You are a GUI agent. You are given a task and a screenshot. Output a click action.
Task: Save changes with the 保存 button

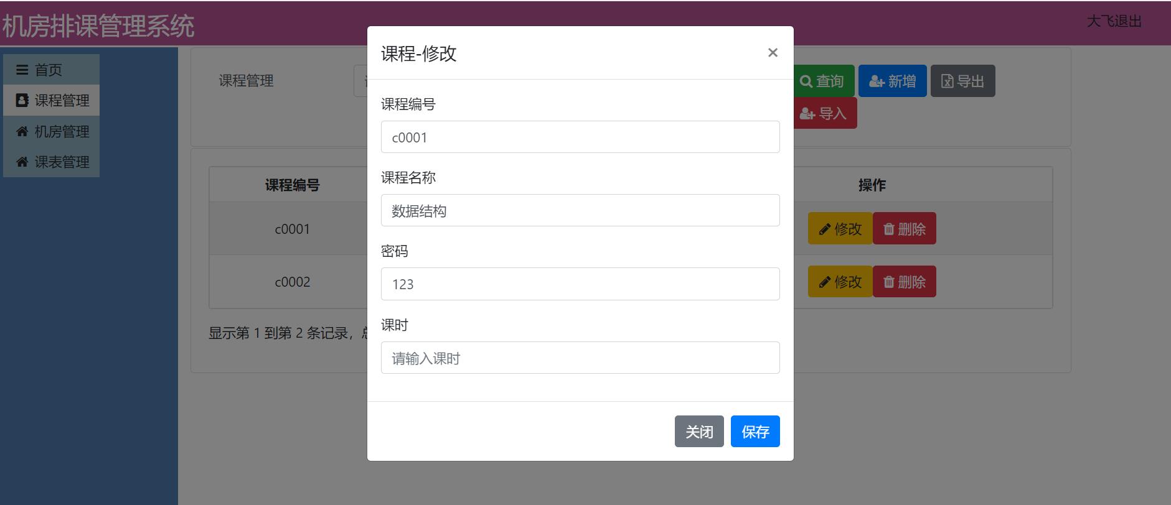pyautogui.click(x=755, y=431)
